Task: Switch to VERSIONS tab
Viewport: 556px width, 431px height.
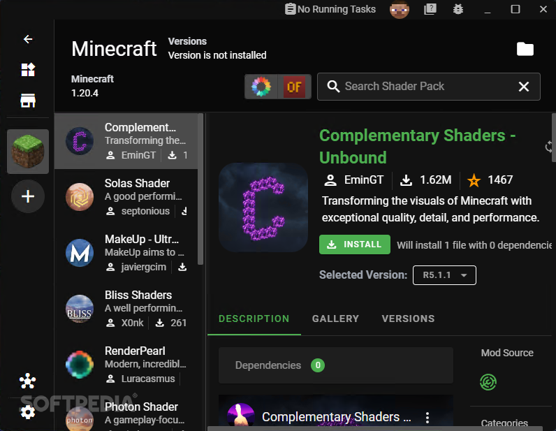Action: (x=408, y=319)
